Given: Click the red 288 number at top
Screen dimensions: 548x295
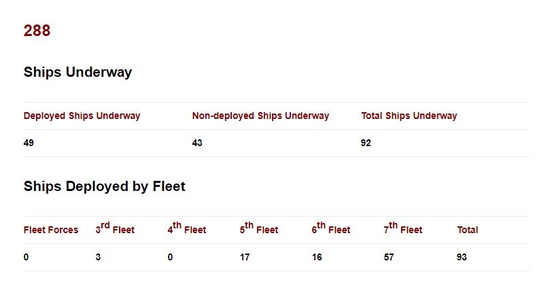Looking at the screenshot, I should click(37, 31).
